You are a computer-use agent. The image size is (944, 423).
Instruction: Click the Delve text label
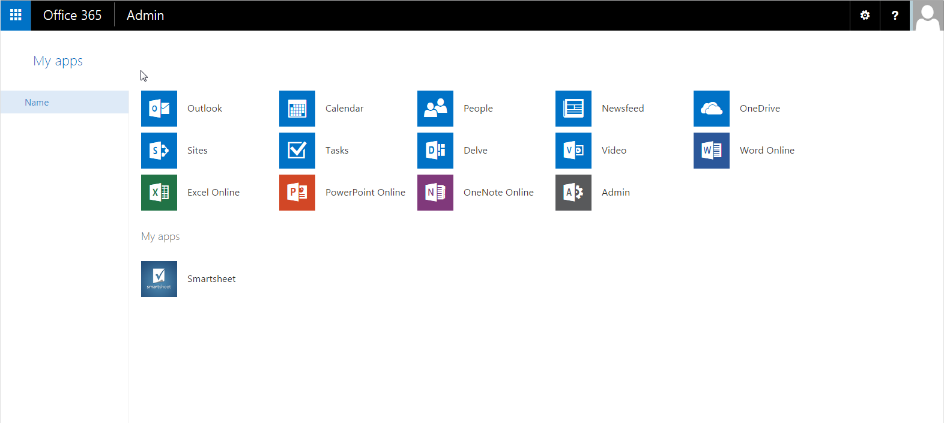click(x=476, y=151)
